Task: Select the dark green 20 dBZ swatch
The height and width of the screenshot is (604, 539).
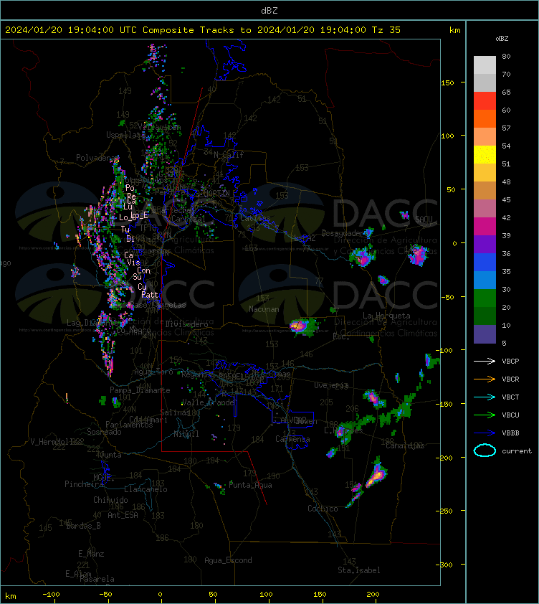Action: point(485,316)
